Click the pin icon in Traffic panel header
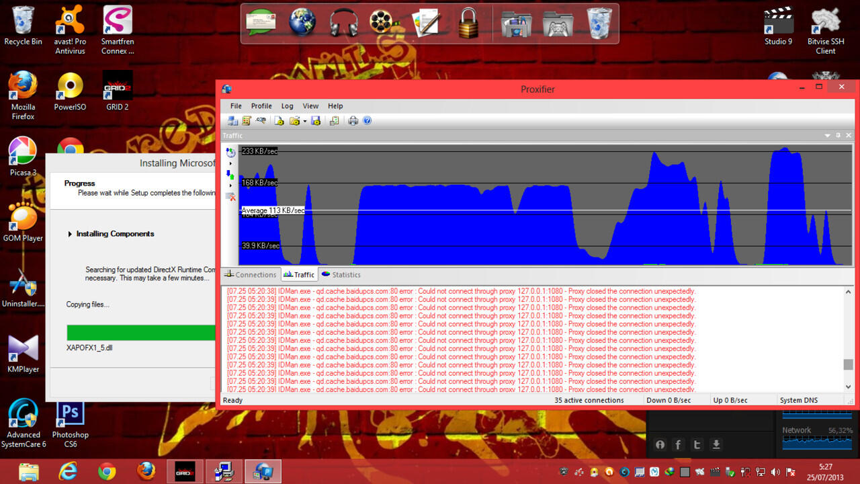Viewport: 860px width, 484px height. coord(838,136)
